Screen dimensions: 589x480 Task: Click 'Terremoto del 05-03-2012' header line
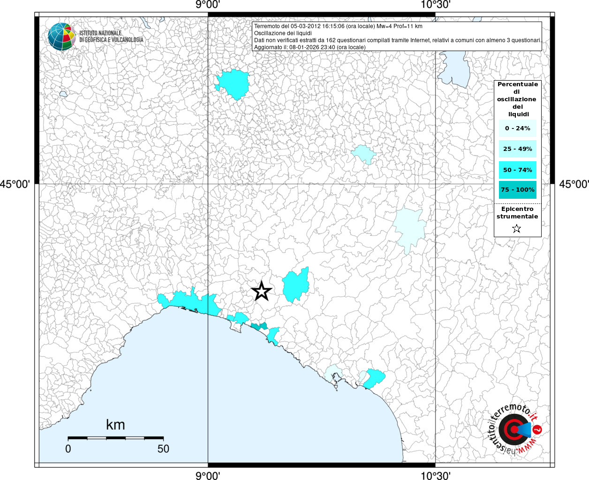tap(338, 26)
